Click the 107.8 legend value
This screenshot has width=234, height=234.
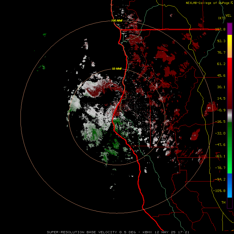pyautogui.click(x=220, y=29)
